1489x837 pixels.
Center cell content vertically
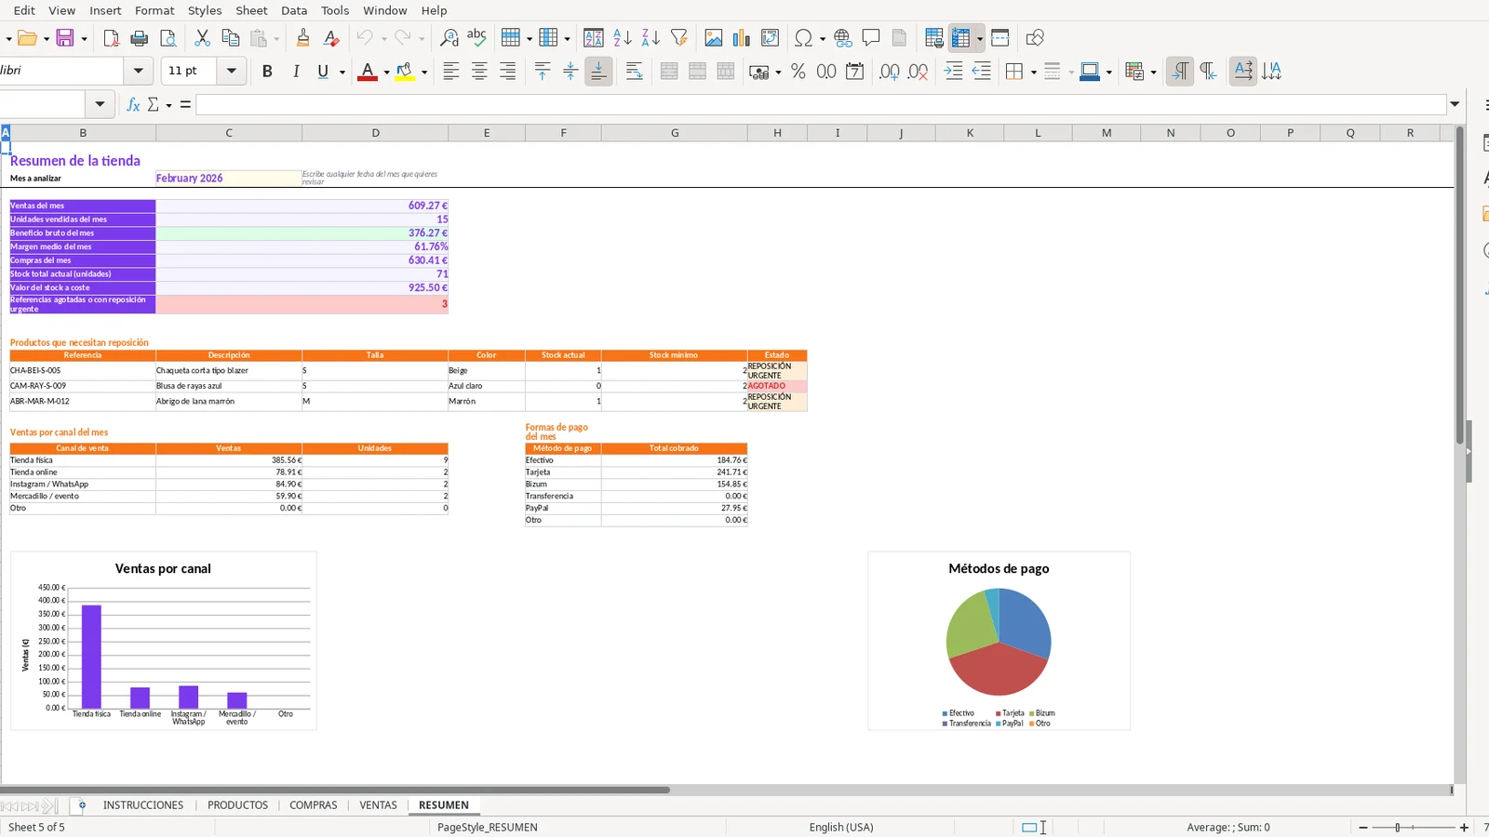click(x=570, y=72)
